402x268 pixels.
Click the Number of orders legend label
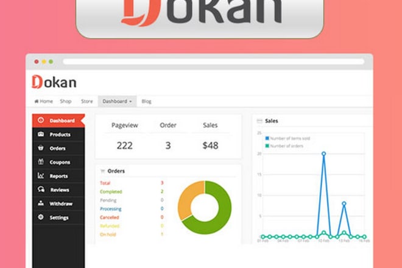point(287,146)
